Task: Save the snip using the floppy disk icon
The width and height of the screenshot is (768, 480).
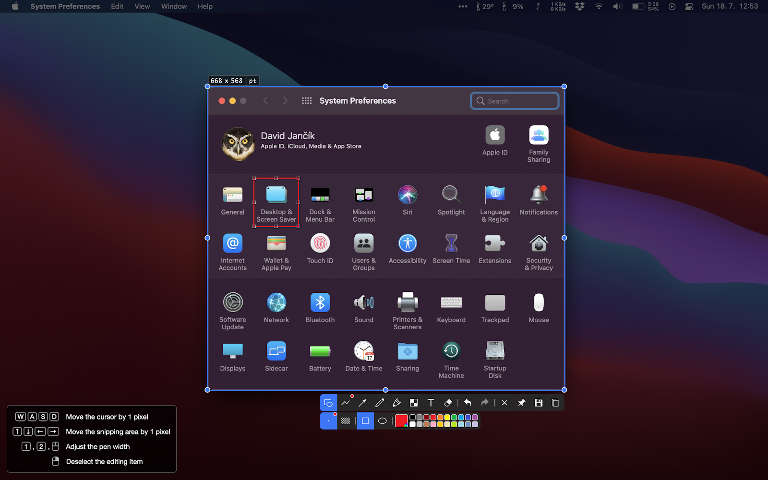Action: coord(539,403)
